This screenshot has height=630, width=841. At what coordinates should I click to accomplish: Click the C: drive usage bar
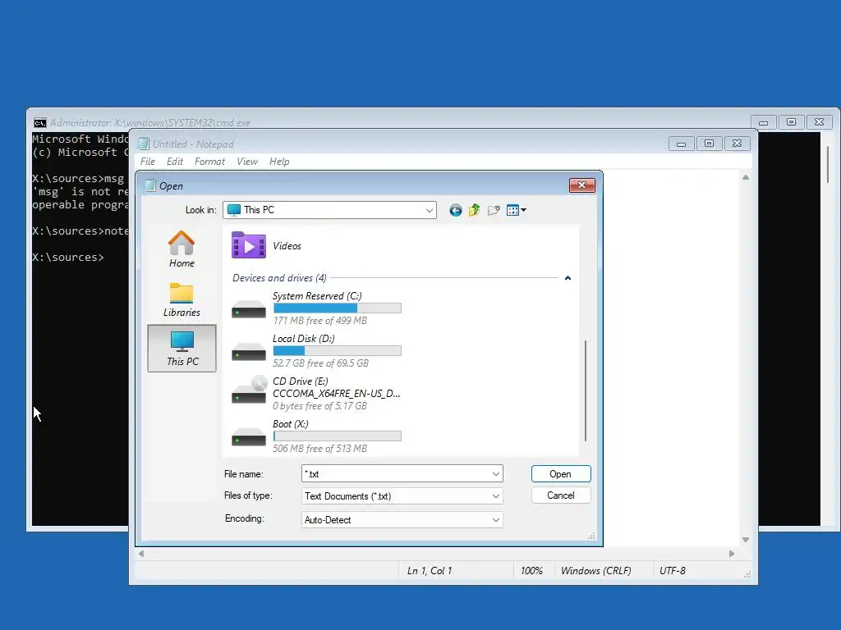click(x=337, y=308)
